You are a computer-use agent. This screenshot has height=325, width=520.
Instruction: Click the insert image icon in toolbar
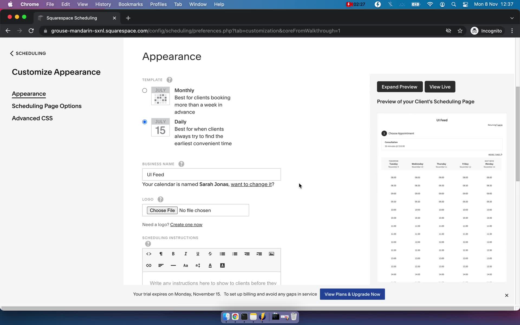coord(272,253)
